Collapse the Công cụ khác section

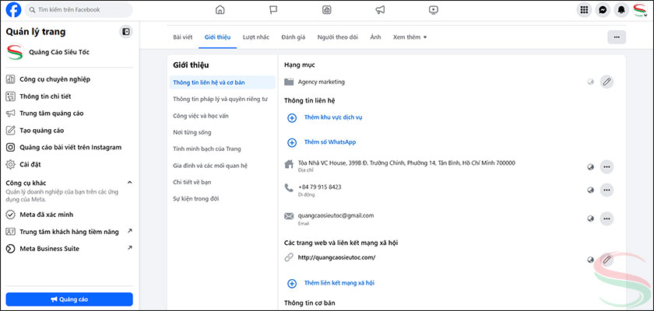pyautogui.click(x=129, y=182)
